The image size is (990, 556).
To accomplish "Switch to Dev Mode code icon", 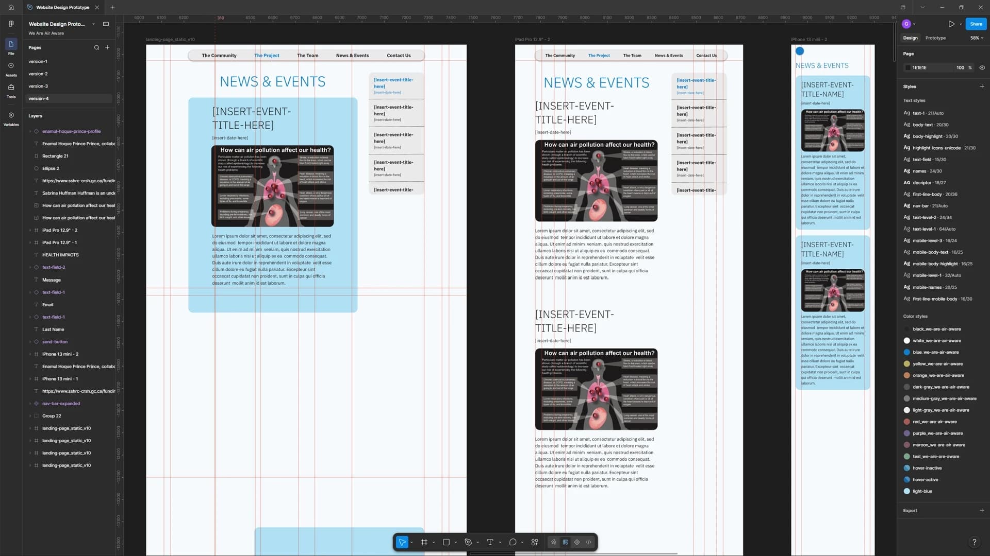I will pos(589,542).
